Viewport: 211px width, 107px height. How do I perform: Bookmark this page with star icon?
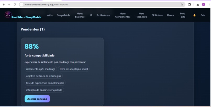click(182, 4)
